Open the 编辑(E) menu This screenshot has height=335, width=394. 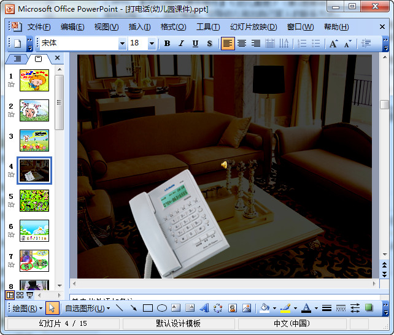click(x=72, y=27)
